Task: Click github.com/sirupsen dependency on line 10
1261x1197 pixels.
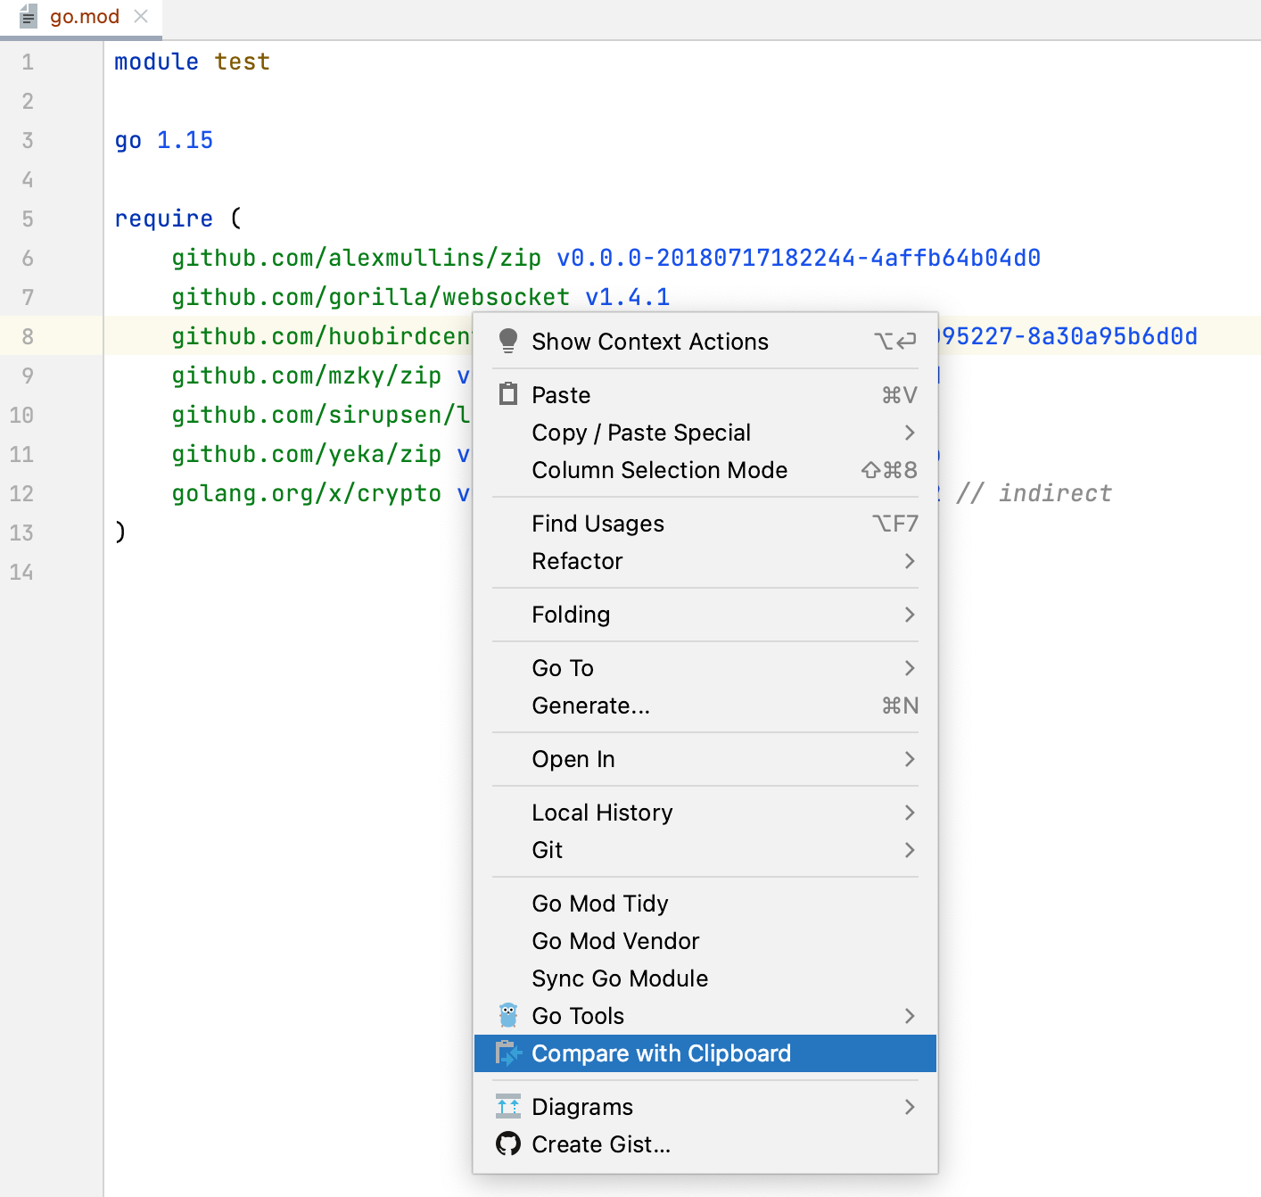Action: click(x=321, y=415)
